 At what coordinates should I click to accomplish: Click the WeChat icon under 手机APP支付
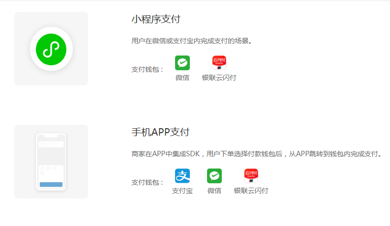tap(214, 176)
